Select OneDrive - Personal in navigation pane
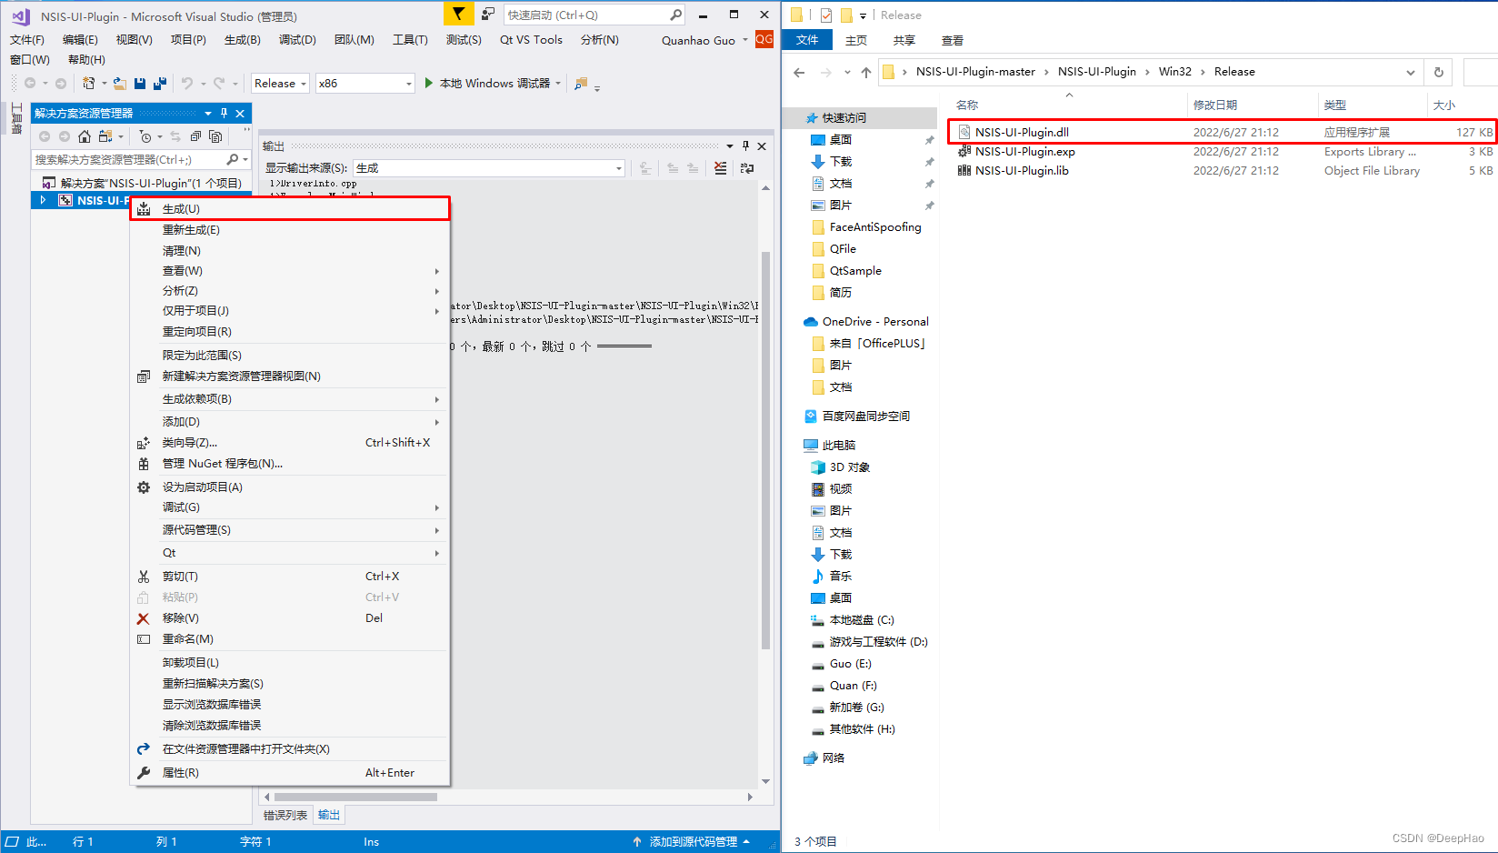 [x=866, y=322]
